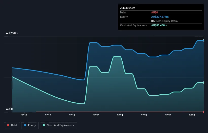The width and height of the screenshot is (208, 133).
Task: Click the blue Equity data point marker
Action: point(203,40)
